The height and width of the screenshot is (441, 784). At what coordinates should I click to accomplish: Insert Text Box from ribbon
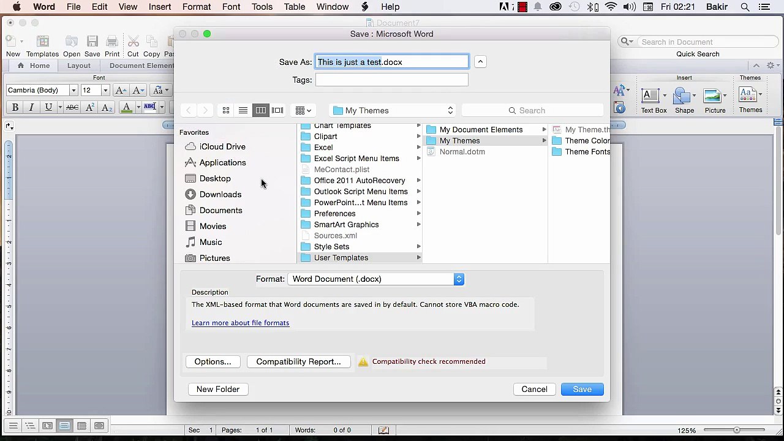click(x=654, y=100)
